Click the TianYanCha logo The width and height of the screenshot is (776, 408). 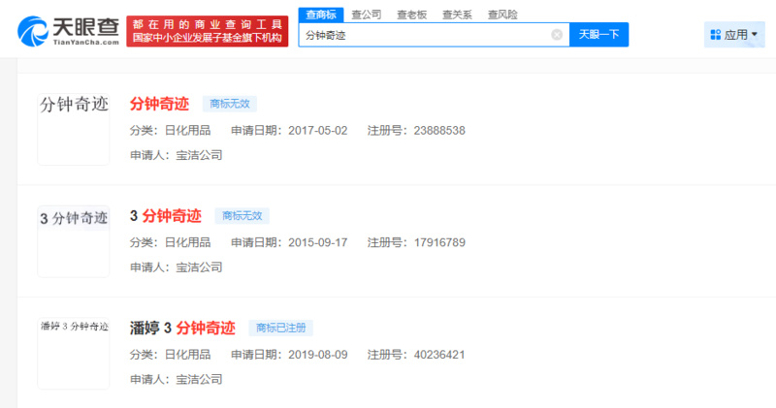tap(68, 31)
